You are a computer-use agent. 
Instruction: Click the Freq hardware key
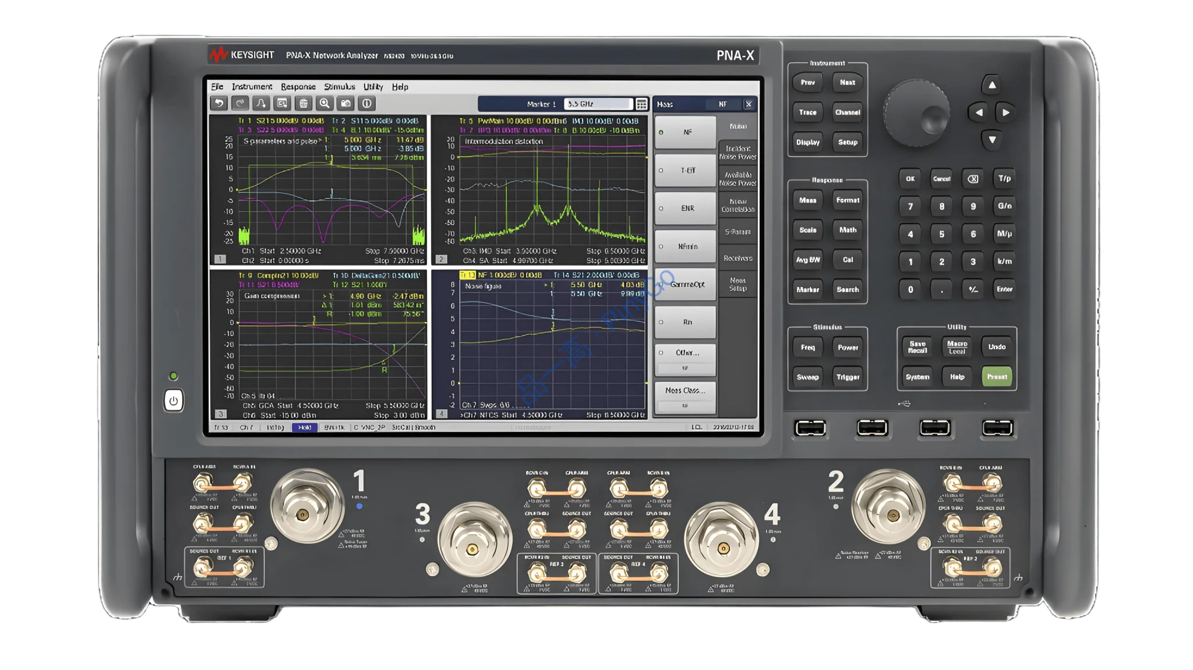[x=808, y=348]
